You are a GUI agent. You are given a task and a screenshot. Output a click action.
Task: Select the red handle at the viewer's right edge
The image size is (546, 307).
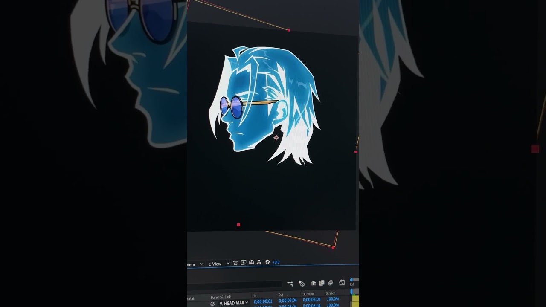[356, 152]
